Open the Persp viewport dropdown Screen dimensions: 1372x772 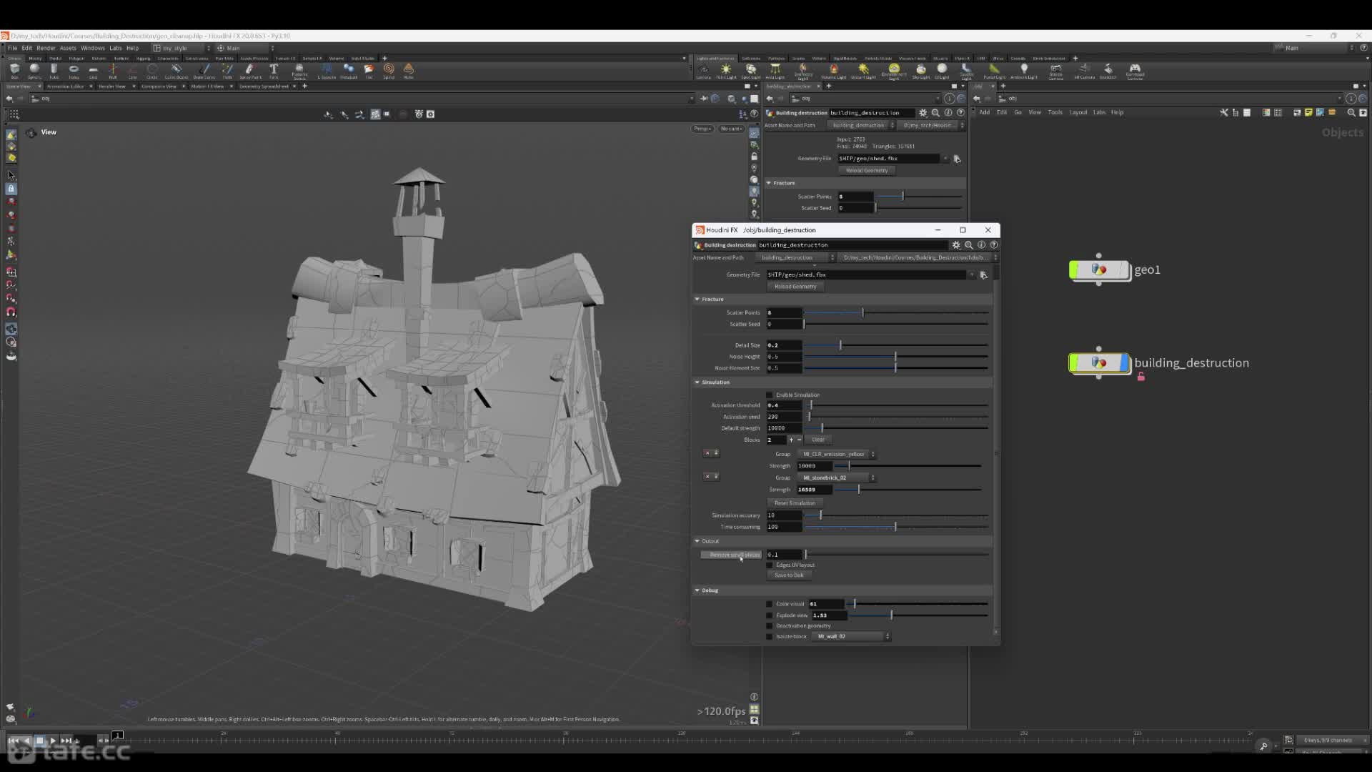click(702, 129)
